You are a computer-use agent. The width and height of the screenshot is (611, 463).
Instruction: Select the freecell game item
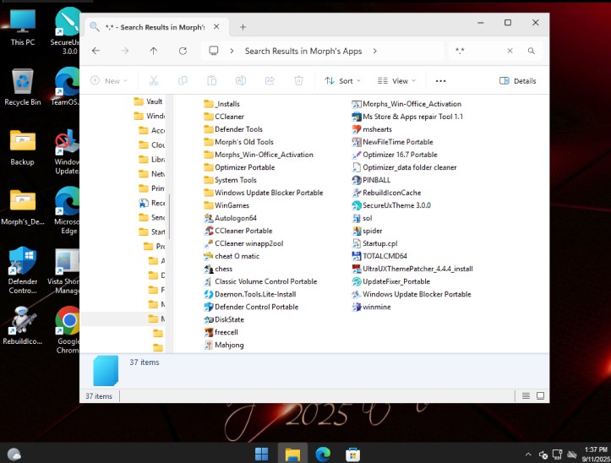point(221,332)
